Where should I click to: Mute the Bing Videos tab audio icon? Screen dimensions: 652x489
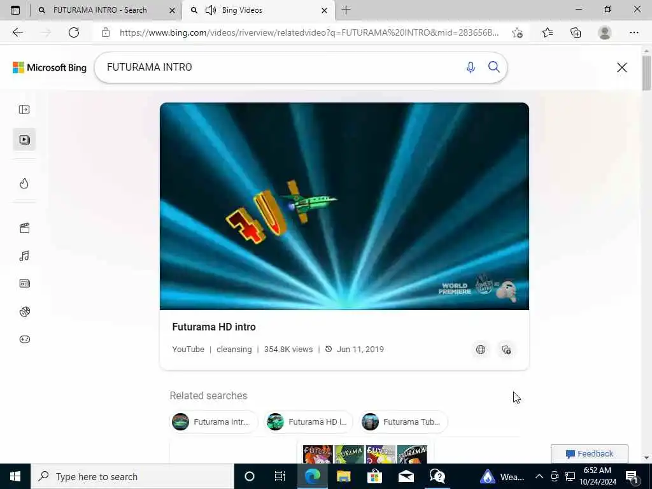tap(211, 10)
